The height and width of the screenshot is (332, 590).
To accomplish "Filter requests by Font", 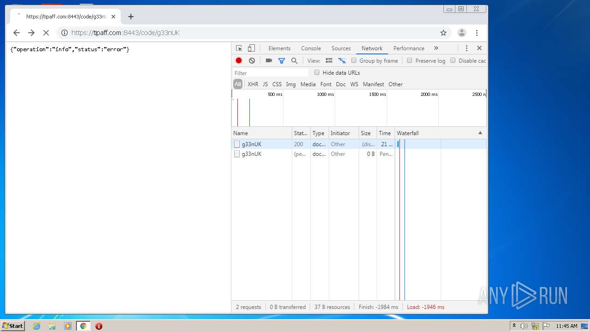I will coord(326,84).
